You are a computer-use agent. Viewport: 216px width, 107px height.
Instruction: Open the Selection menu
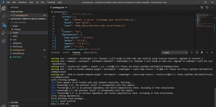22,2
